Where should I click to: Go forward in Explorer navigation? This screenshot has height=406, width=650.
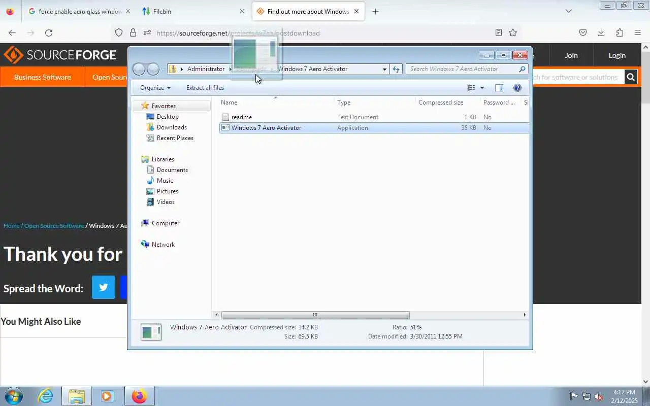coord(153,69)
